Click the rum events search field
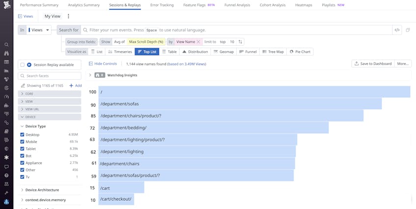Viewport: 416px width, 209px height. (236, 30)
